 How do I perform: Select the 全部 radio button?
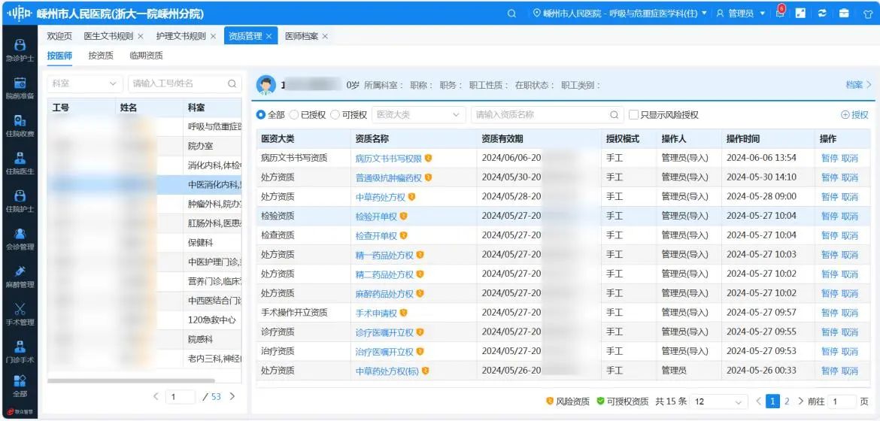260,114
